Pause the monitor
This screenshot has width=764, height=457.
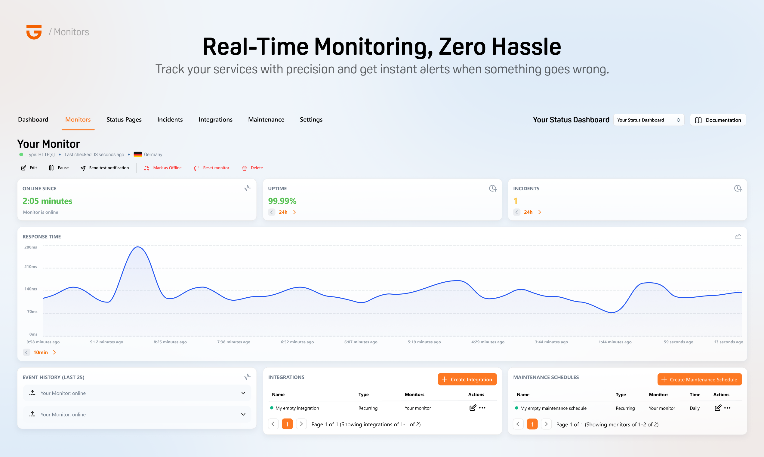point(59,168)
